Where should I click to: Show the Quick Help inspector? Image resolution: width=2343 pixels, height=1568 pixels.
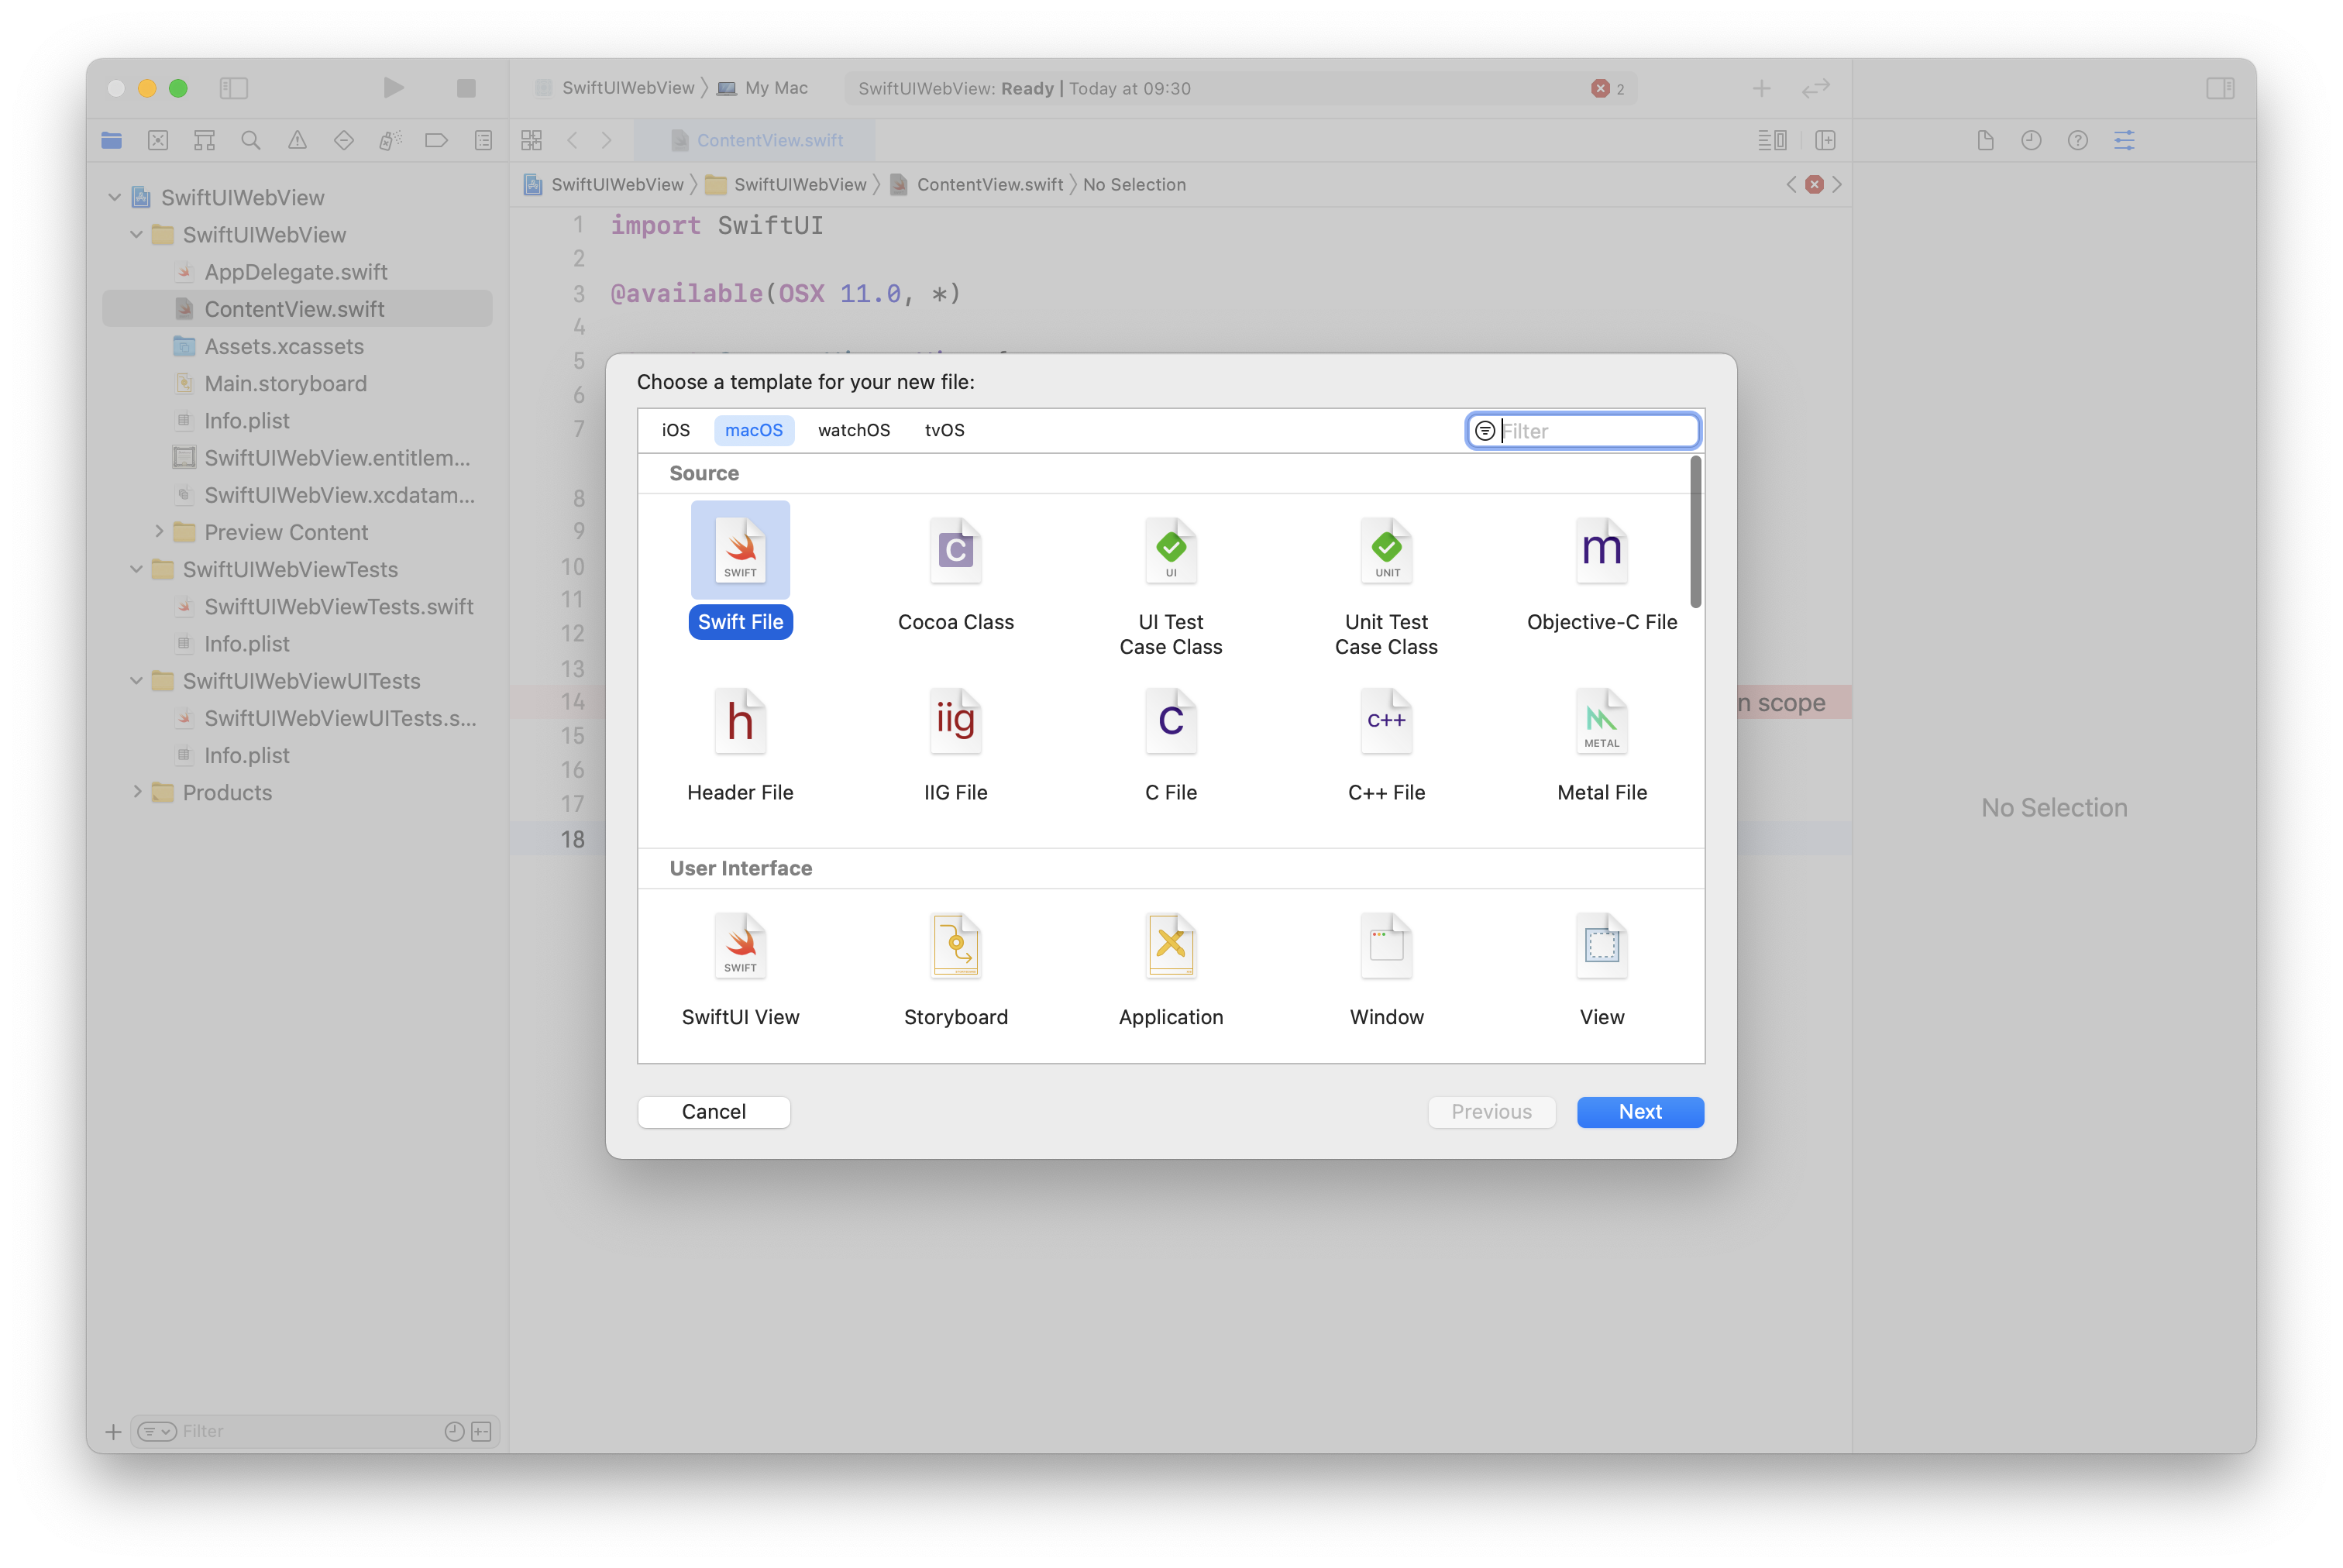click(x=2077, y=140)
